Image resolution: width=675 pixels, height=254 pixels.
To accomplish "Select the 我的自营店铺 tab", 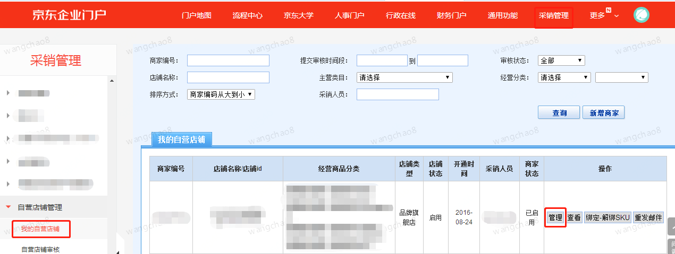I will [181, 139].
